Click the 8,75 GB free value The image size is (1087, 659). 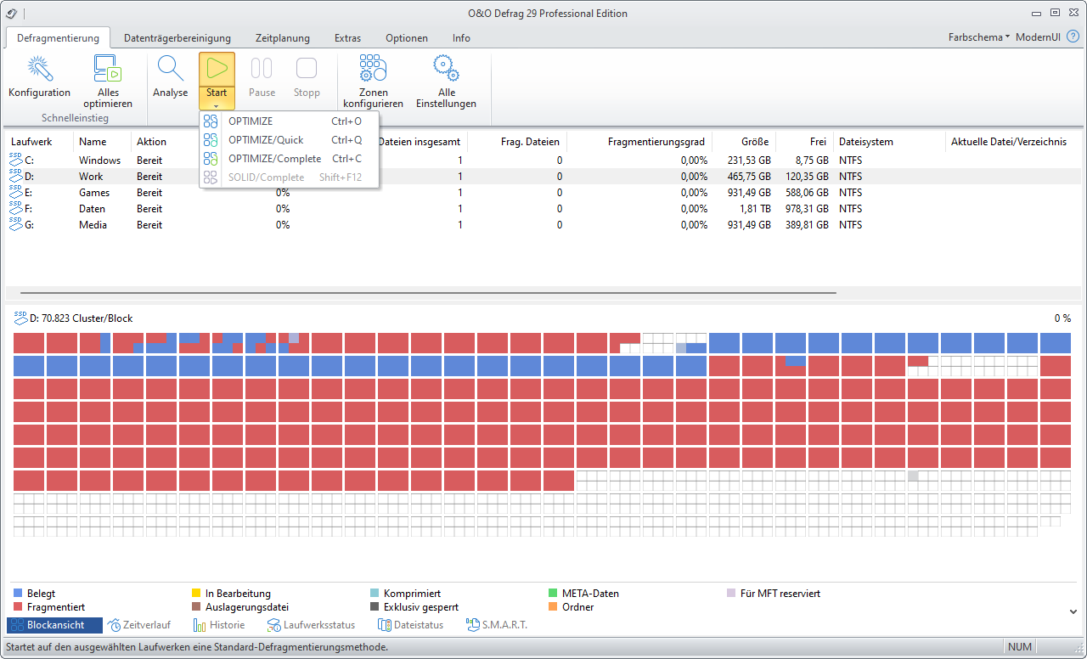(811, 160)
